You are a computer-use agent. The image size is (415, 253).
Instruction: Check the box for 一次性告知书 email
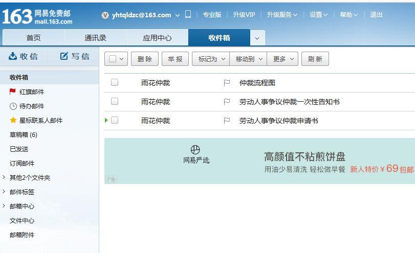(115, 101)
